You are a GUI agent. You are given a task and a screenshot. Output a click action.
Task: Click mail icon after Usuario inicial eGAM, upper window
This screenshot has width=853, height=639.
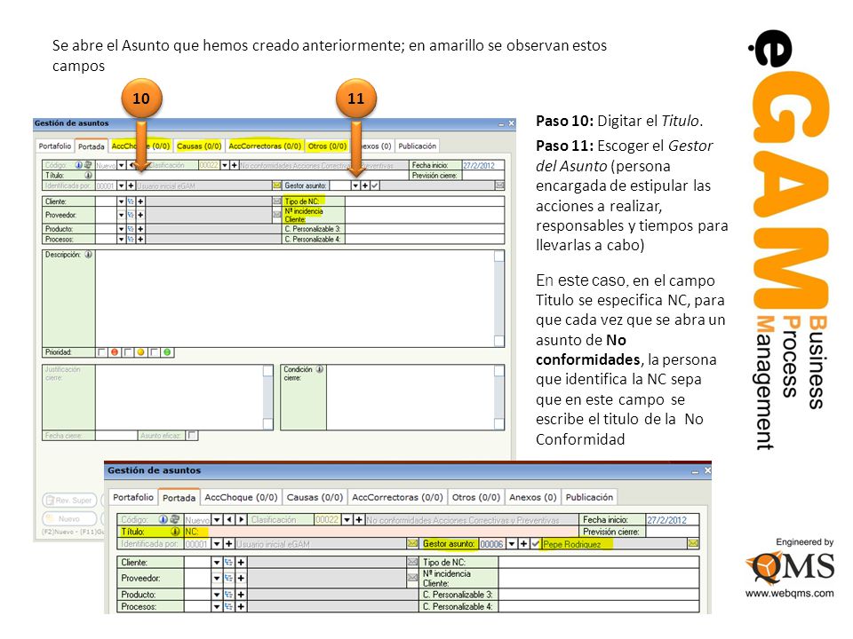[x=277, y=185]
